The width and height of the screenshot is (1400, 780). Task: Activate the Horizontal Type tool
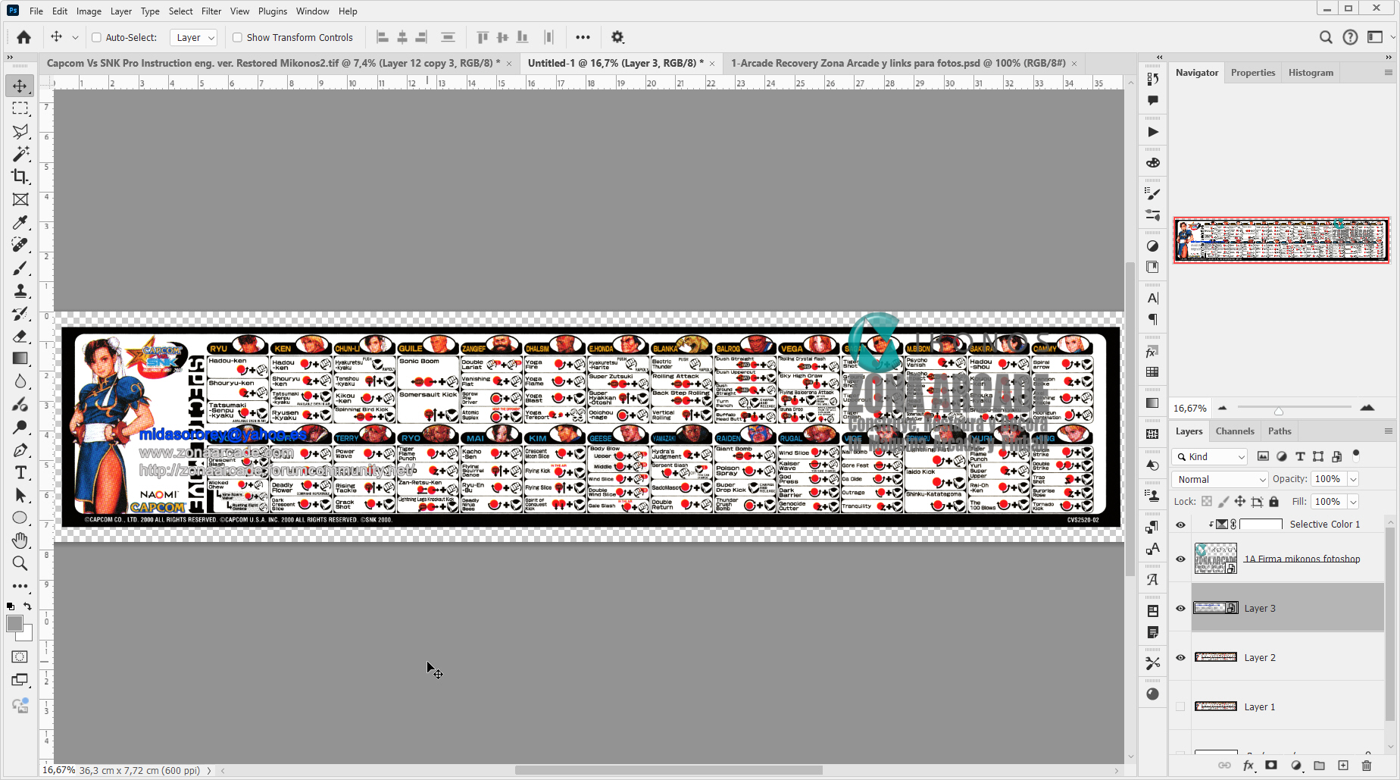20,472
